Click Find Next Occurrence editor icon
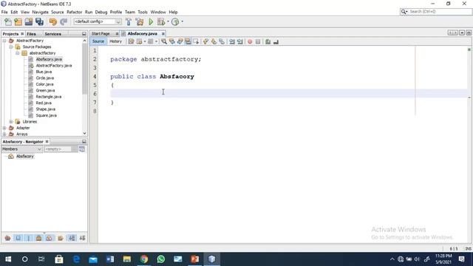This screenshot has width=473, height=266. tap(180, 41)
